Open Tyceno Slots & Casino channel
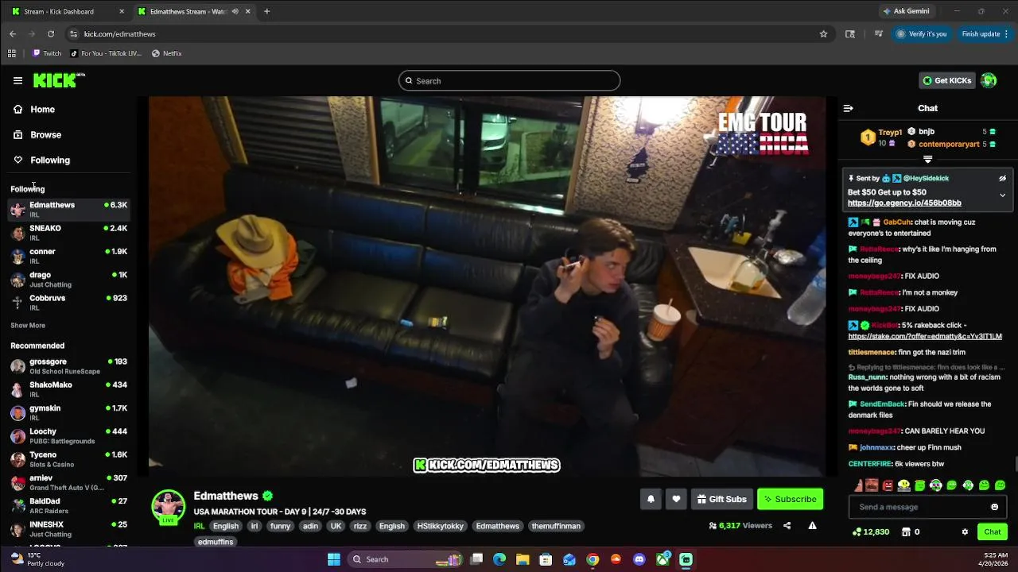 [x=68, y=458]
